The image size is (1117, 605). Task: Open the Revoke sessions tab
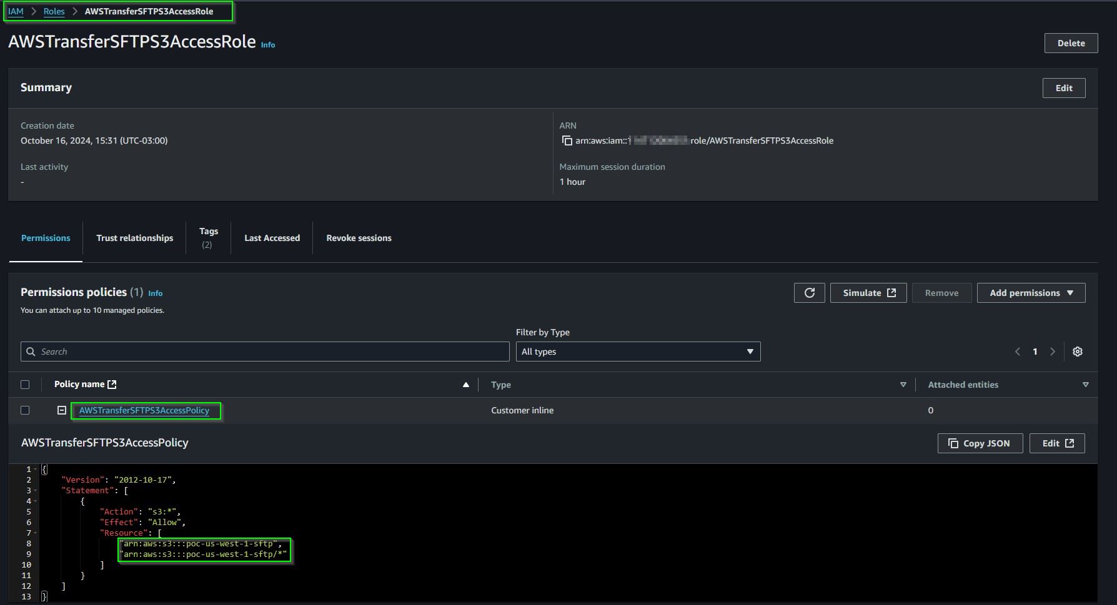pyautogui.click(x=359, y=238)
